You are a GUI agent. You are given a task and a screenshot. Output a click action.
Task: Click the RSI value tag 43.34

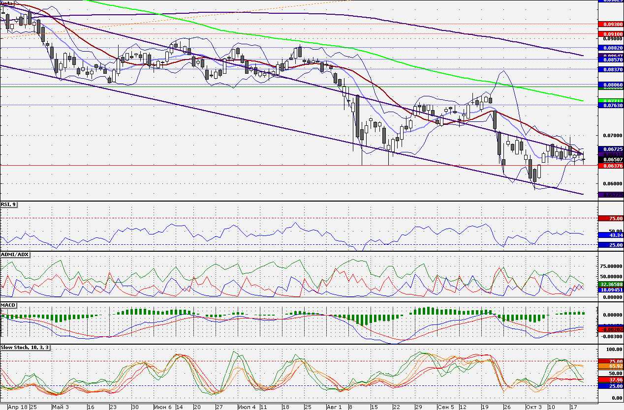611,235
